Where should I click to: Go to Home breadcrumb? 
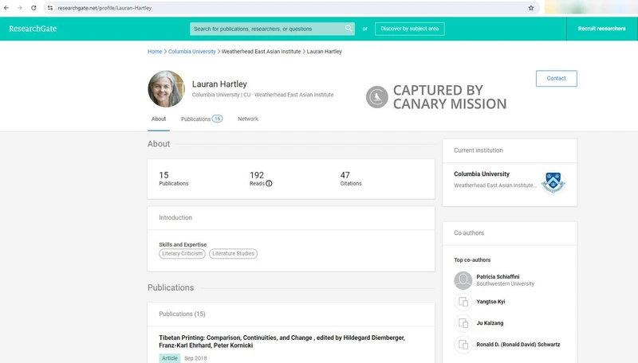click(155, 52)
